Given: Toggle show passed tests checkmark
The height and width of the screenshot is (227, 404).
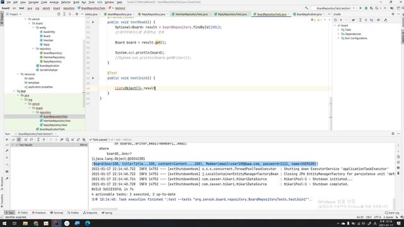Looking at the screenshot, I should pyautogui.click(x=13, y=139).
